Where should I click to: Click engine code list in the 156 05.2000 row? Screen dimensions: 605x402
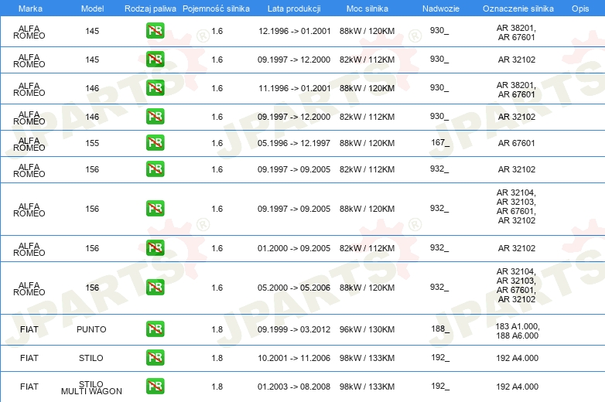click(516, 285)
